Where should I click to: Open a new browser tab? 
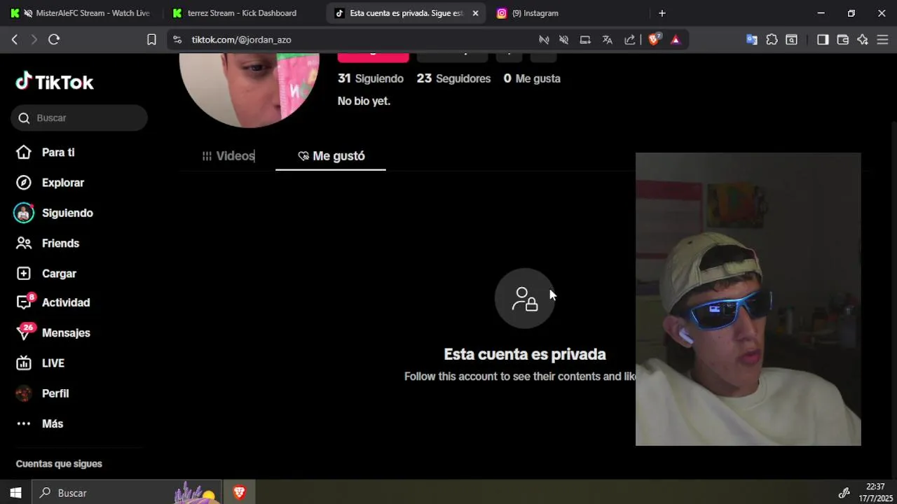[662, 13]
